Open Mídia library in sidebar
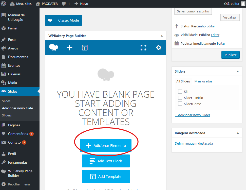This screenshot has width=246, height=190. 20,83
